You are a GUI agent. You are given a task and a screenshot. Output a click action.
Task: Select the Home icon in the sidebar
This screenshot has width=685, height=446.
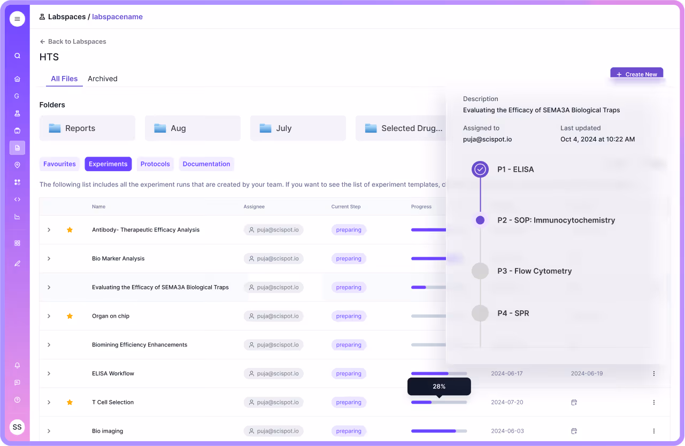pos(17,79)
